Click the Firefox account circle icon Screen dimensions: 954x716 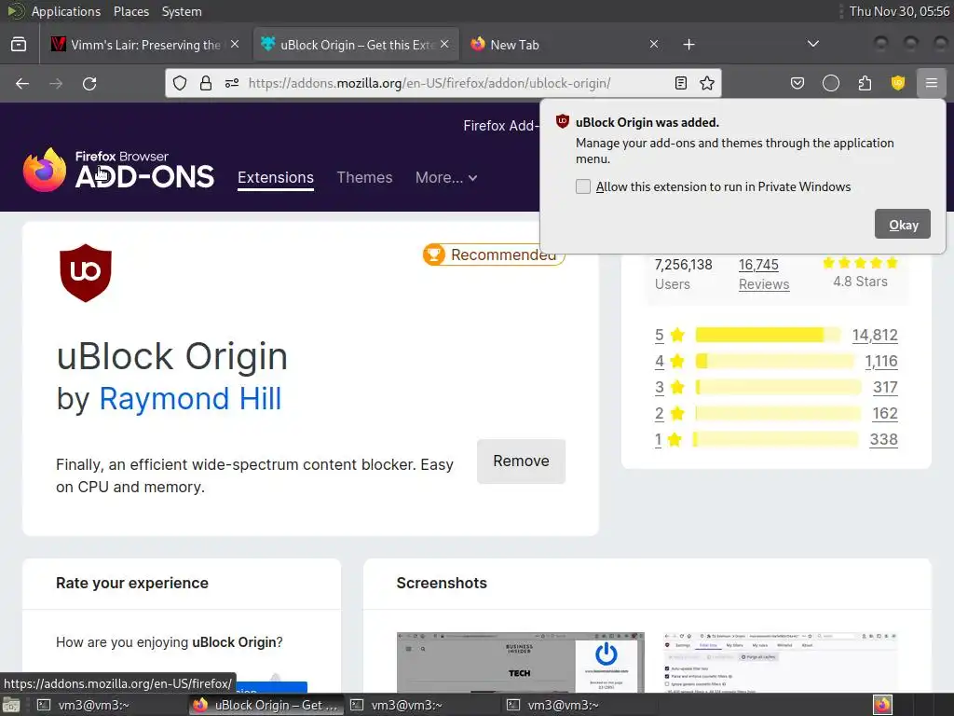[x=830, y=83]
